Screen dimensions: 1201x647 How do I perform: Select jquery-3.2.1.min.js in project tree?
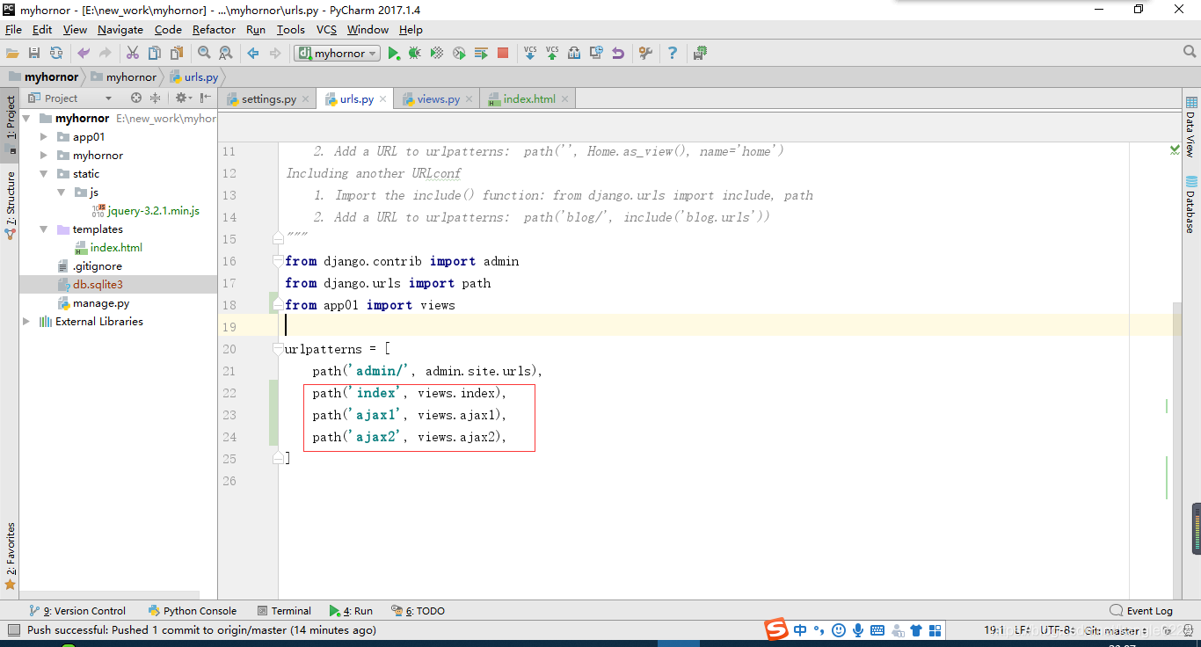tap(145, 211)
